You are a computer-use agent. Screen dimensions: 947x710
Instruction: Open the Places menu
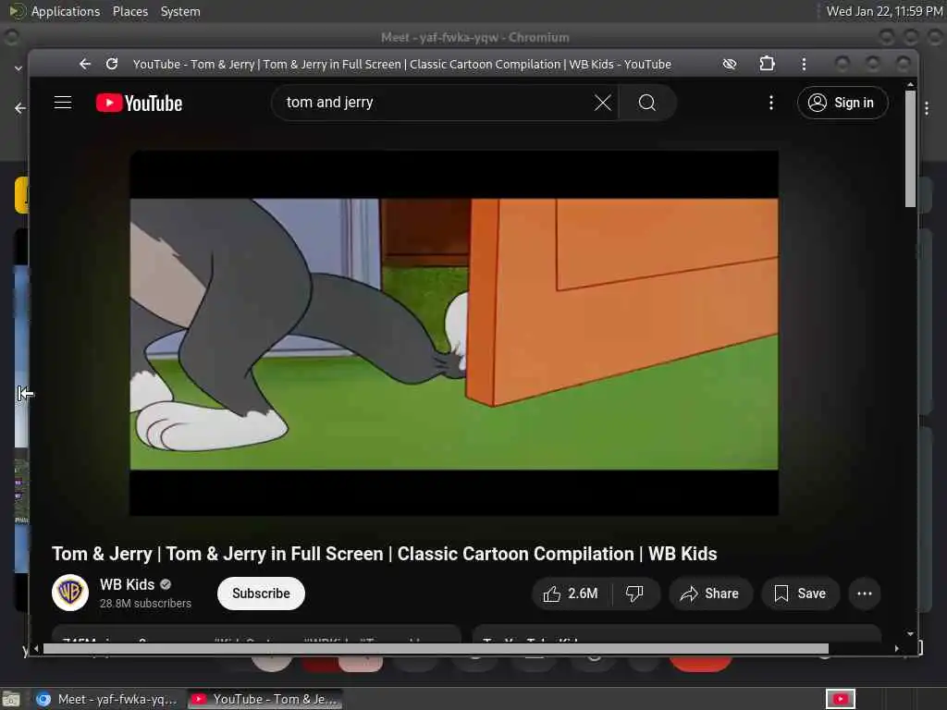[129, 11]
